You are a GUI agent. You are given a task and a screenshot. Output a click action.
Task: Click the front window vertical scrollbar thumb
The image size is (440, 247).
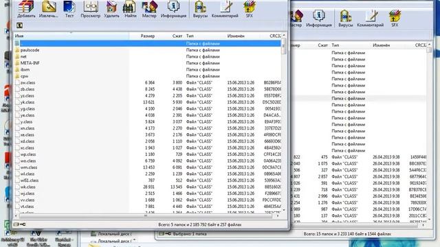click(x=284, y=45)
